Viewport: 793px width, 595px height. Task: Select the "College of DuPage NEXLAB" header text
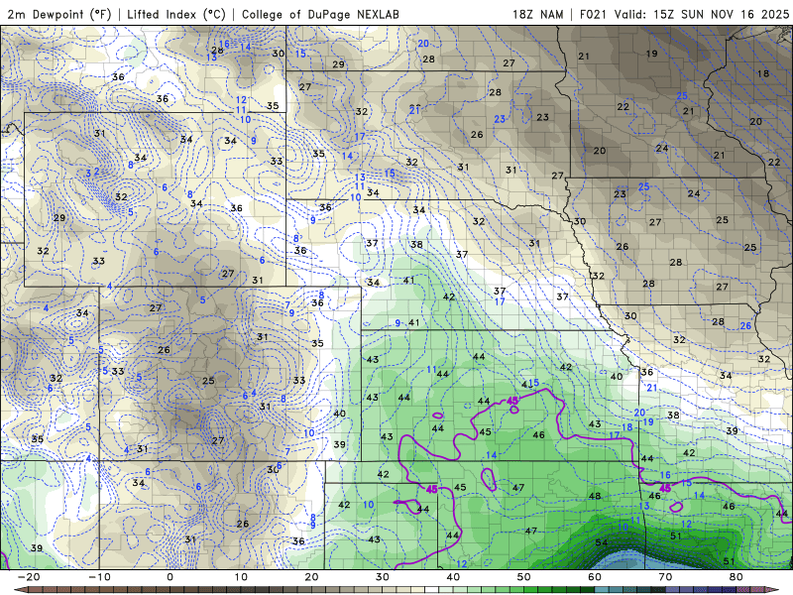pos(320,15)
